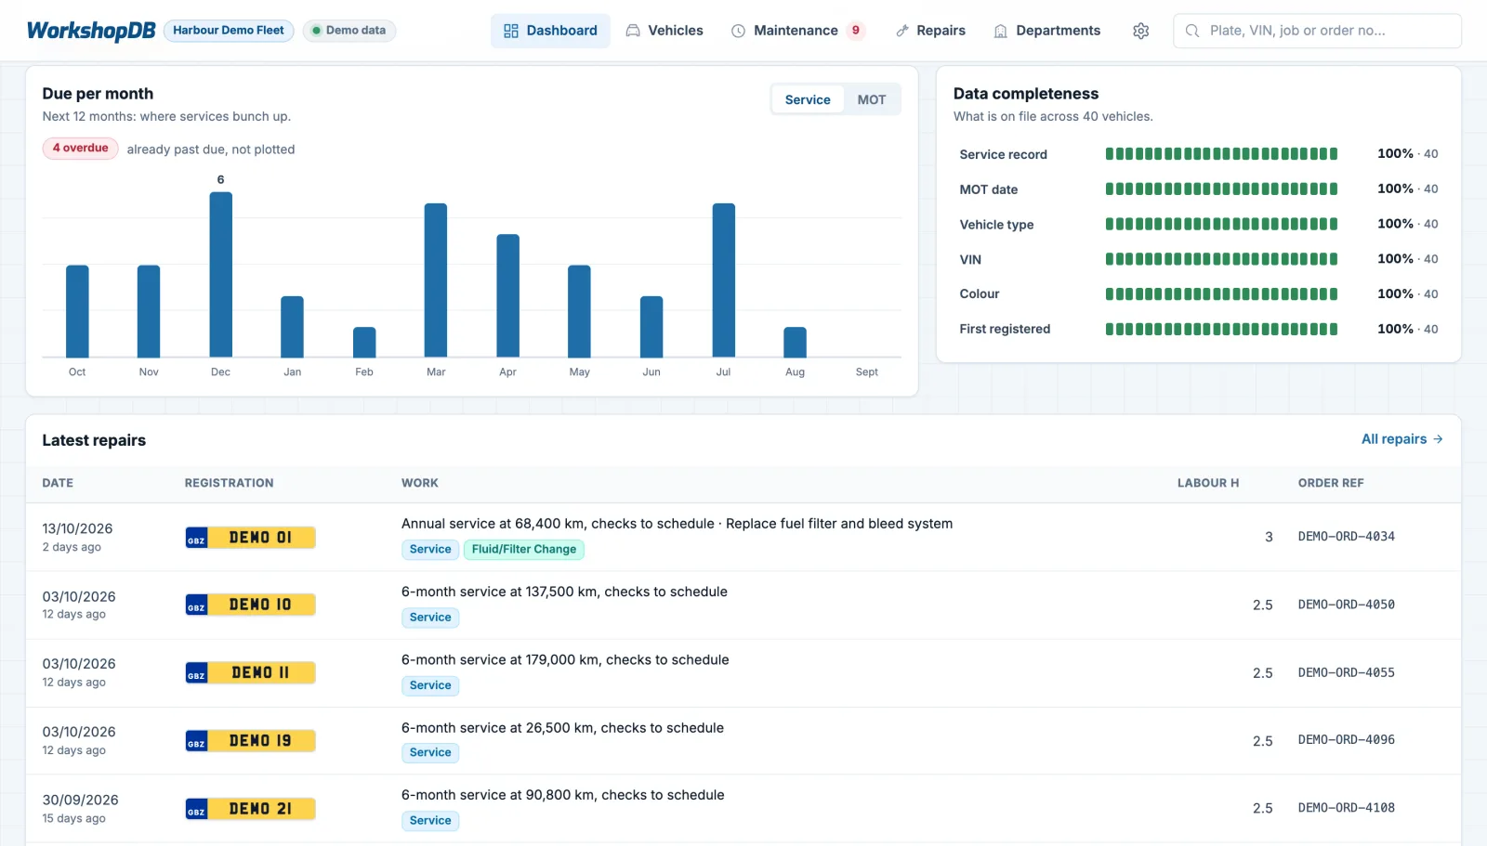
Task: Click the 4 overdue badge
Action: (80, 149)
